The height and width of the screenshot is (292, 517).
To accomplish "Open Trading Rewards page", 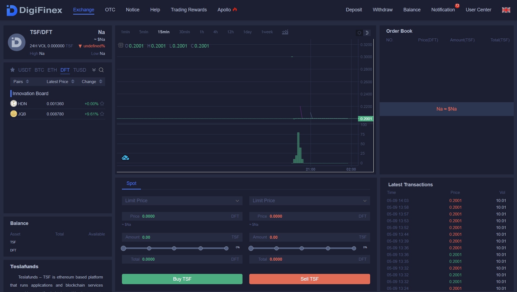I will [189, 10].
